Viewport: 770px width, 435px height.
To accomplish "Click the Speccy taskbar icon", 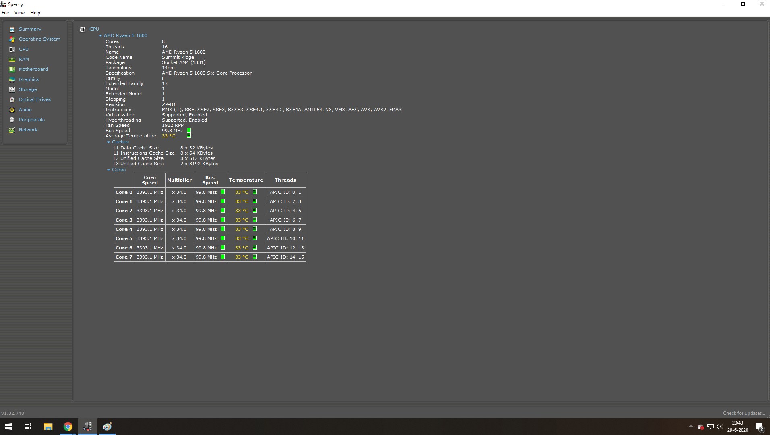I will pos(87,427).
